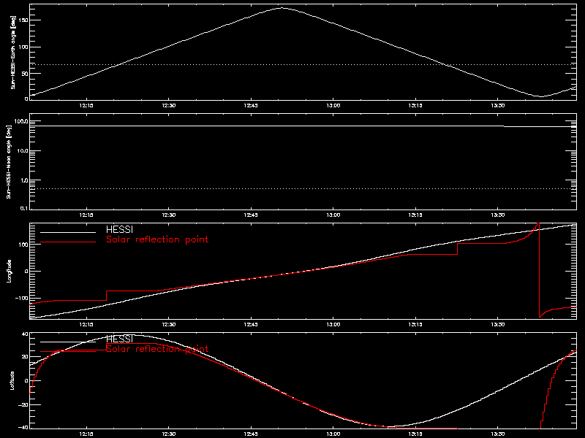Click 12:30 label under Latitude plot
Image resolution: width=585 pixels, height=438 pixels.
click(x=169, y=434)
